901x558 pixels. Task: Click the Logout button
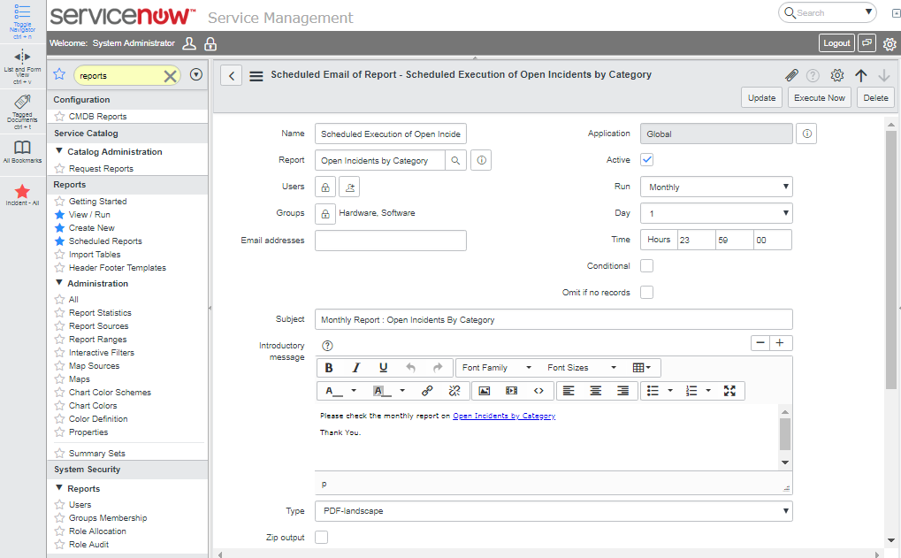tap(836, 43)
